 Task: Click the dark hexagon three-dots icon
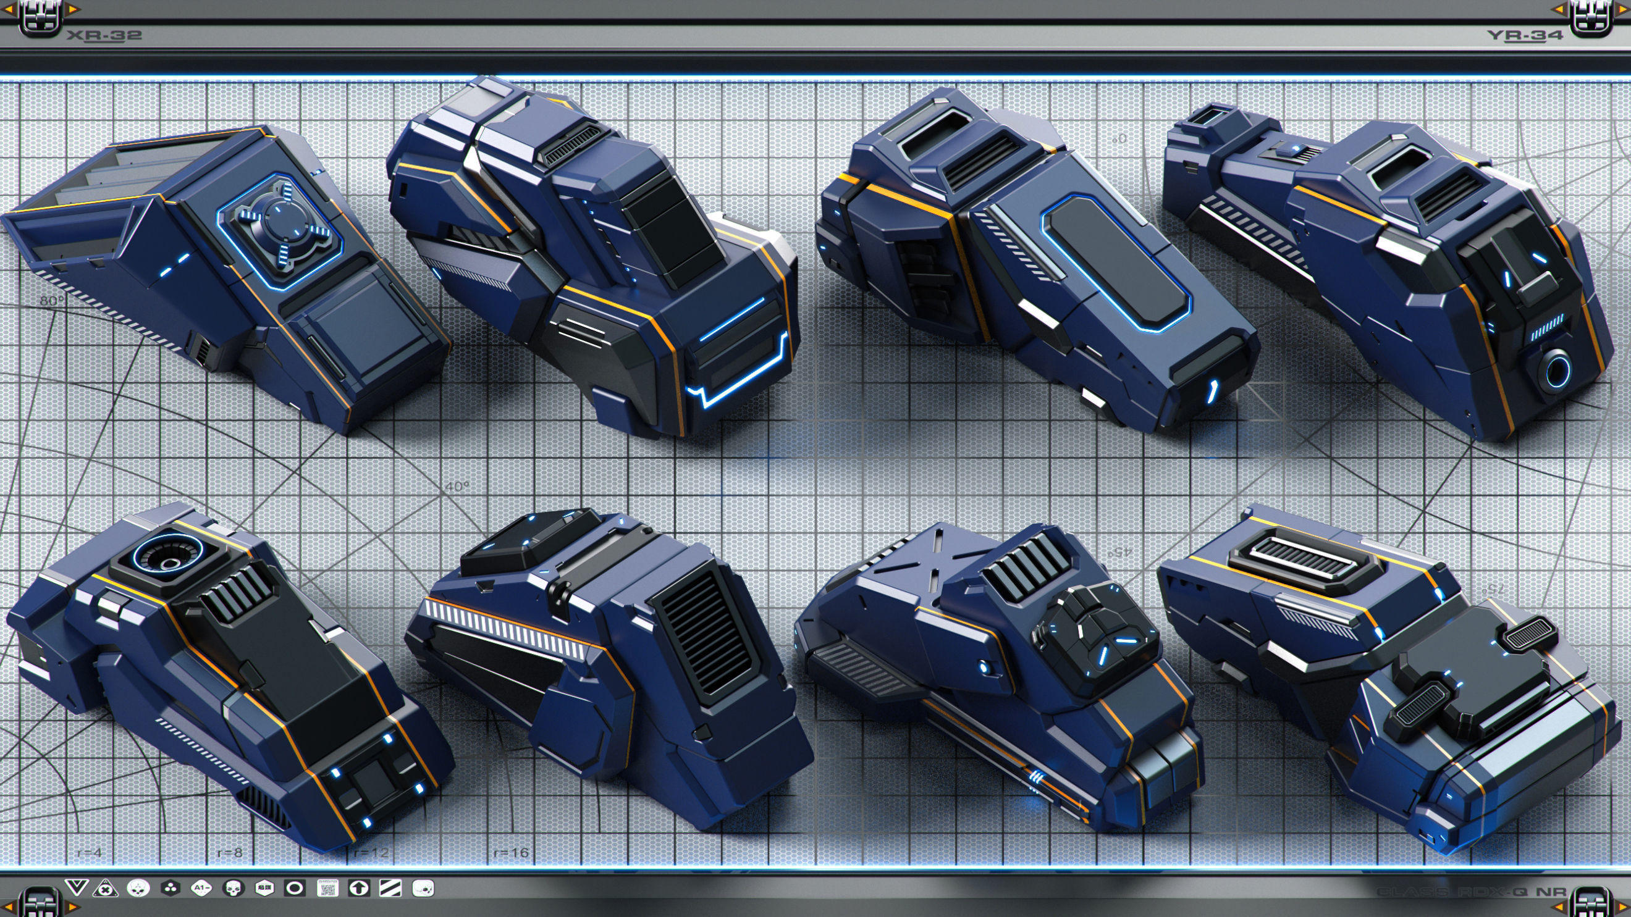pos(170,889)
